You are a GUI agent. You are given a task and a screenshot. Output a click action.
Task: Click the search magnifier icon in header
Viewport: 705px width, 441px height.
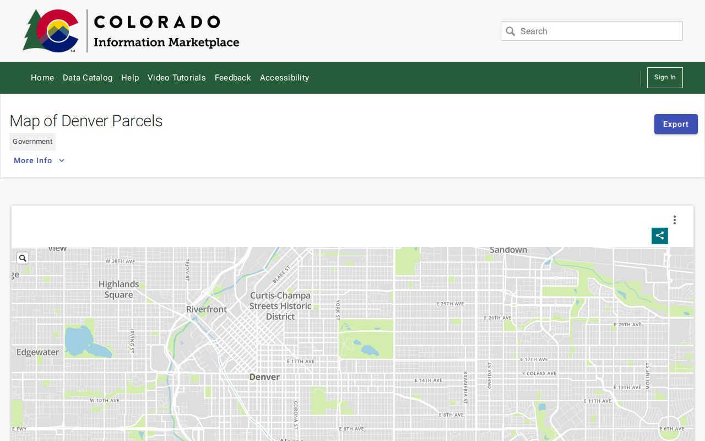[x=511, y=31]
